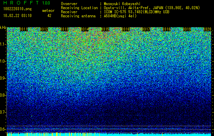The width and height of the screenshot is (214, 136).
Task: Click the observer name Masayuki Kobayashi
Action: click(122, 4)
